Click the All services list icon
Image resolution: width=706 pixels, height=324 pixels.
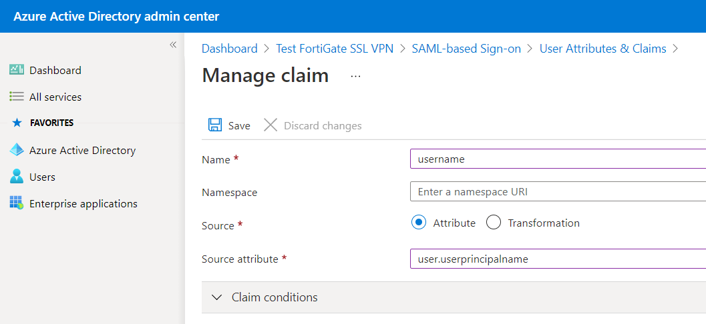[x=17, y=97]
